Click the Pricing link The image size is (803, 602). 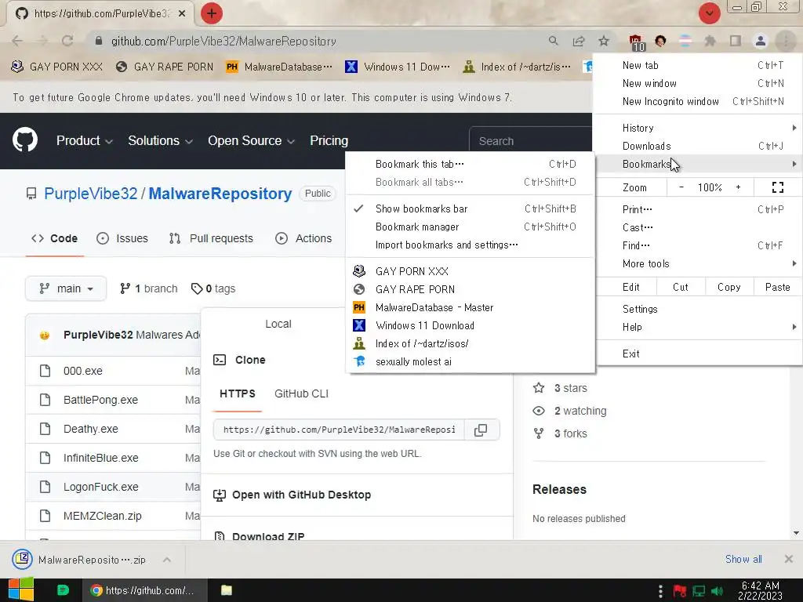tap(329, 141)
